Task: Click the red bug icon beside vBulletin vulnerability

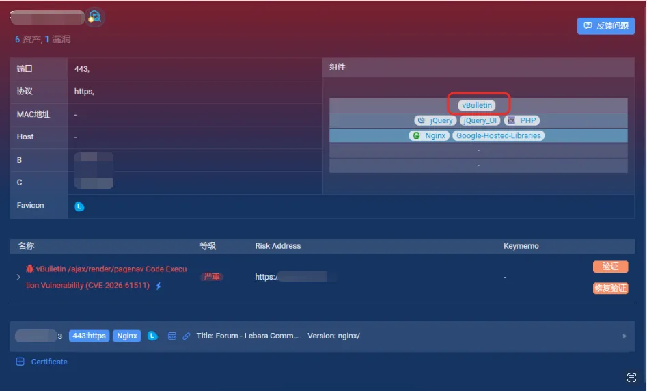Action: click(29, 269)
